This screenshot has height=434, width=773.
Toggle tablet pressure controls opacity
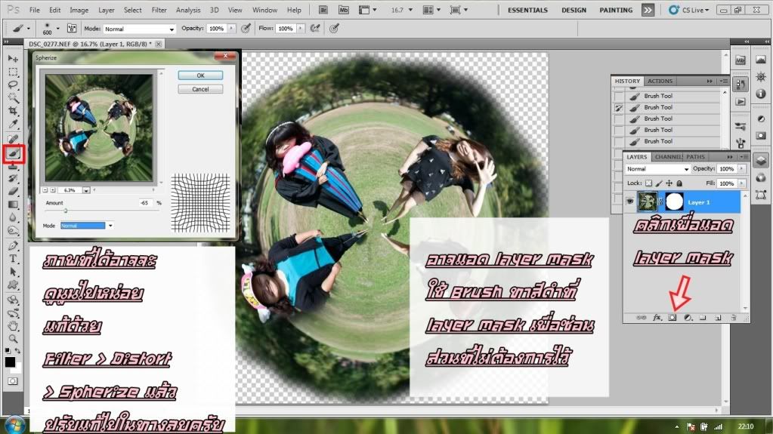click(246, 29)
